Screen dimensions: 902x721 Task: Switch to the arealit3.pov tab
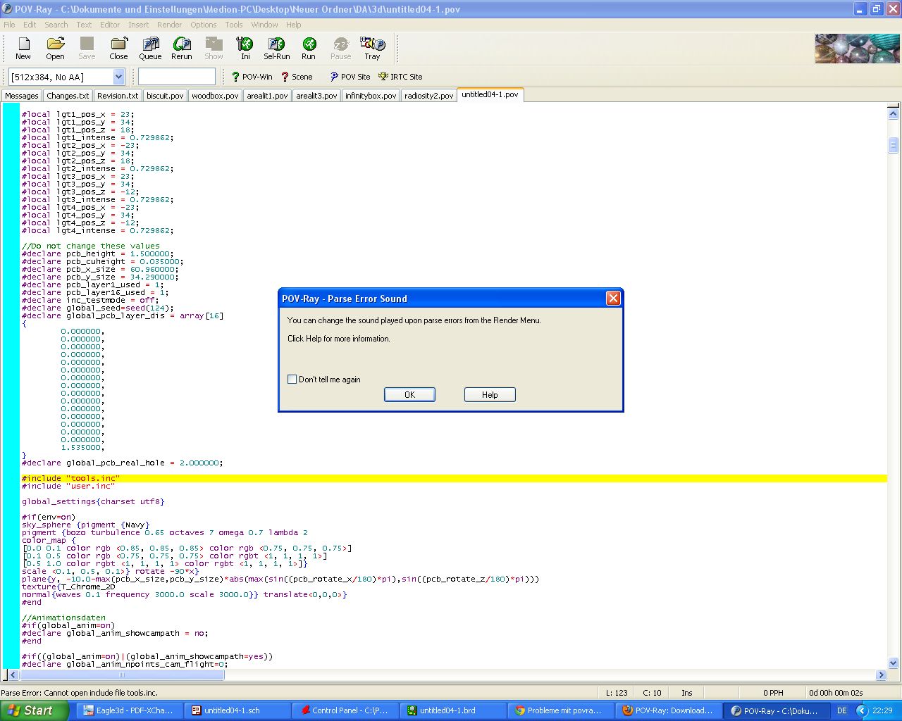(316, 96)
